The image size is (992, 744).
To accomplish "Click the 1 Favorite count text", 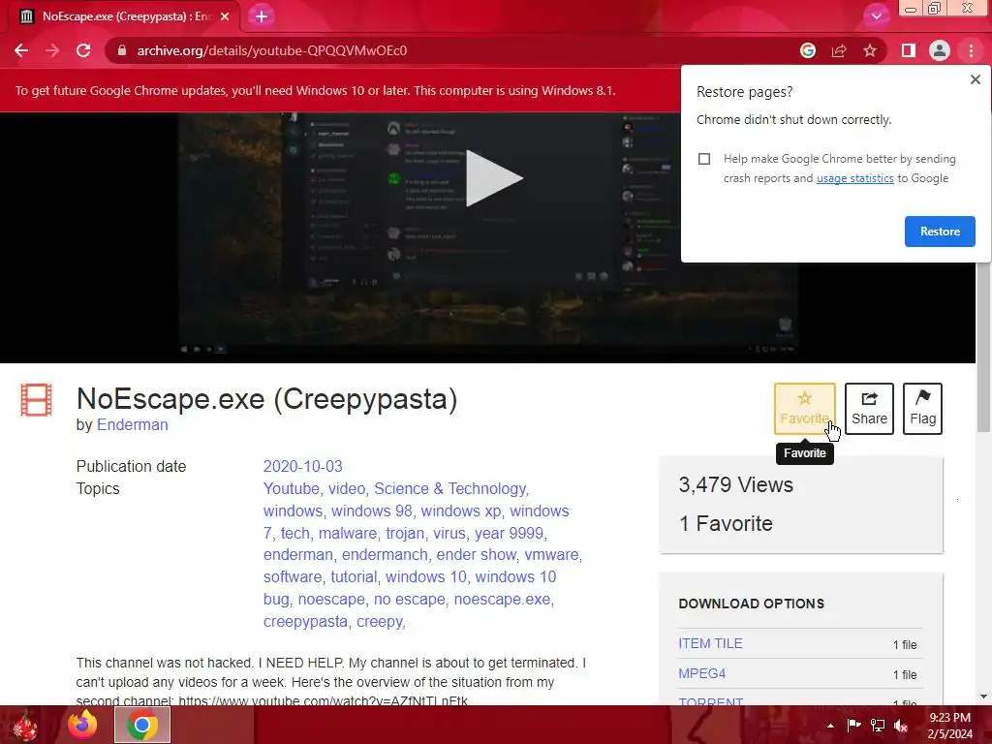I will pos(725,524).
